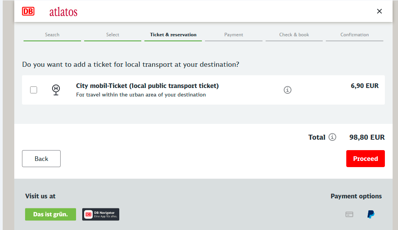Viewport: 398px width, 230px height.
Task: Open the atlatos logo link
Action: coord(63,12)
